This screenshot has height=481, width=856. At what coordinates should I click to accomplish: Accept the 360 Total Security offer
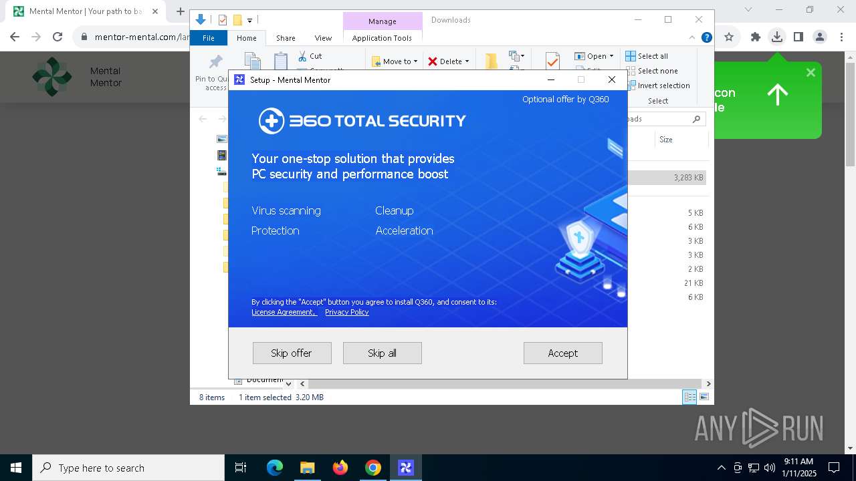pos(562,353)
